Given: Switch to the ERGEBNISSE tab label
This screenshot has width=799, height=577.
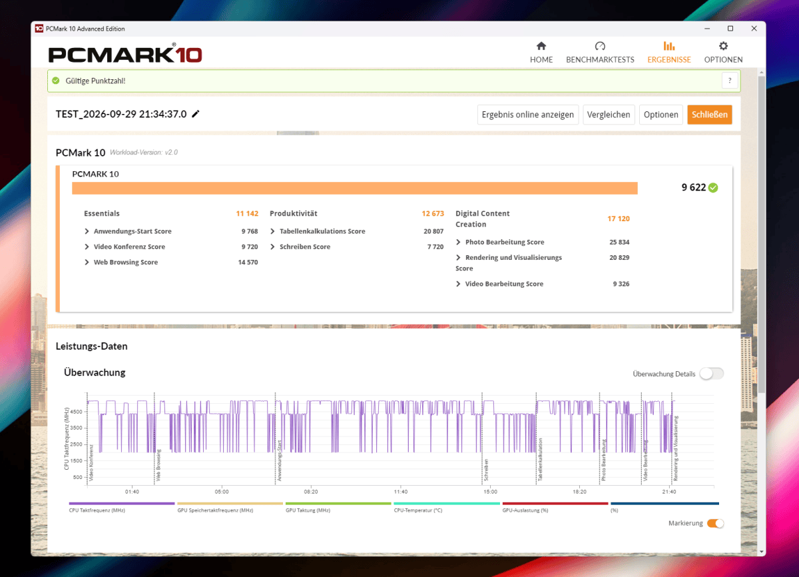Looking at the screenshot, I should pos(669,59).
